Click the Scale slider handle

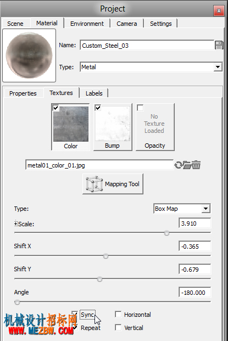(166, 233)
